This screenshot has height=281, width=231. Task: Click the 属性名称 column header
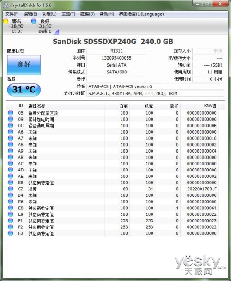point(66,105)
